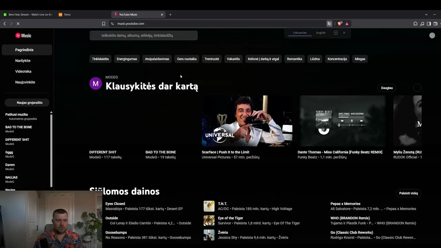Open the Scarface Push It to the Limit thumbnail

tap(247, 121)
